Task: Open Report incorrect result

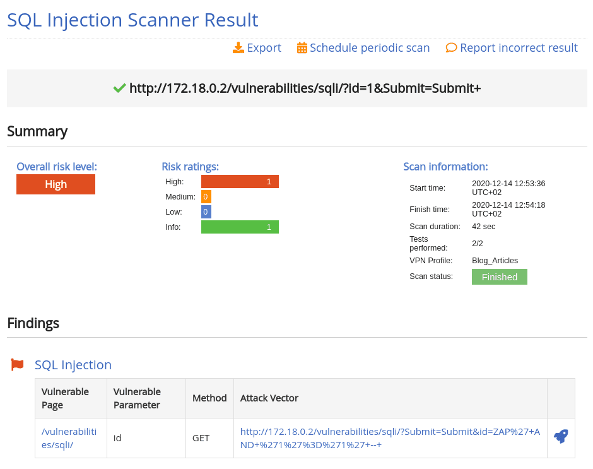Action: 519,47
